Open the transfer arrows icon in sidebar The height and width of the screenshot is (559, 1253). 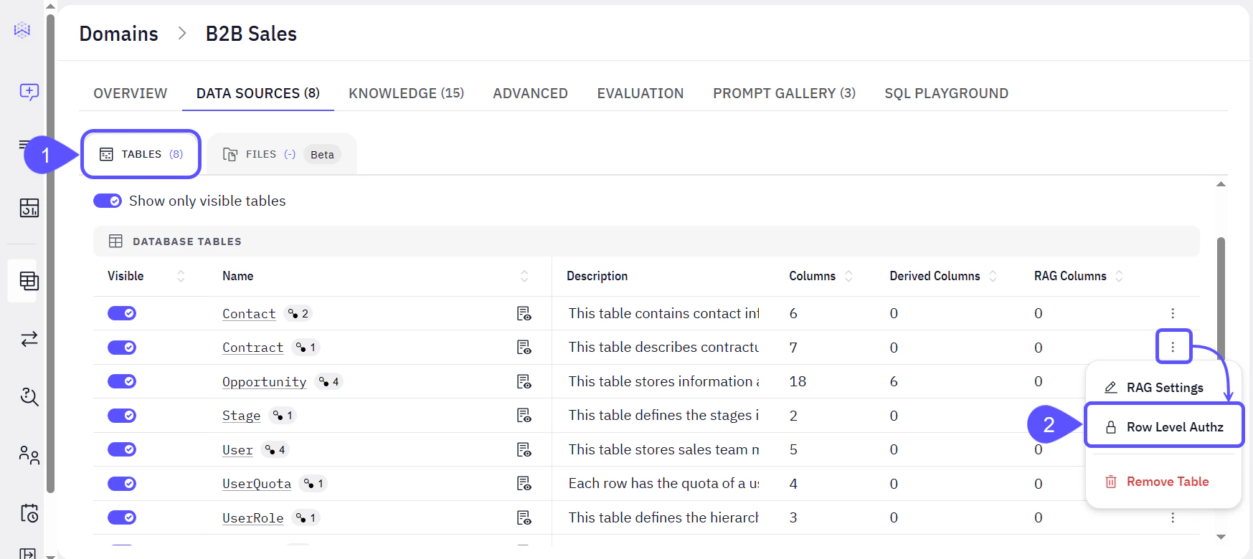(29, 339)
